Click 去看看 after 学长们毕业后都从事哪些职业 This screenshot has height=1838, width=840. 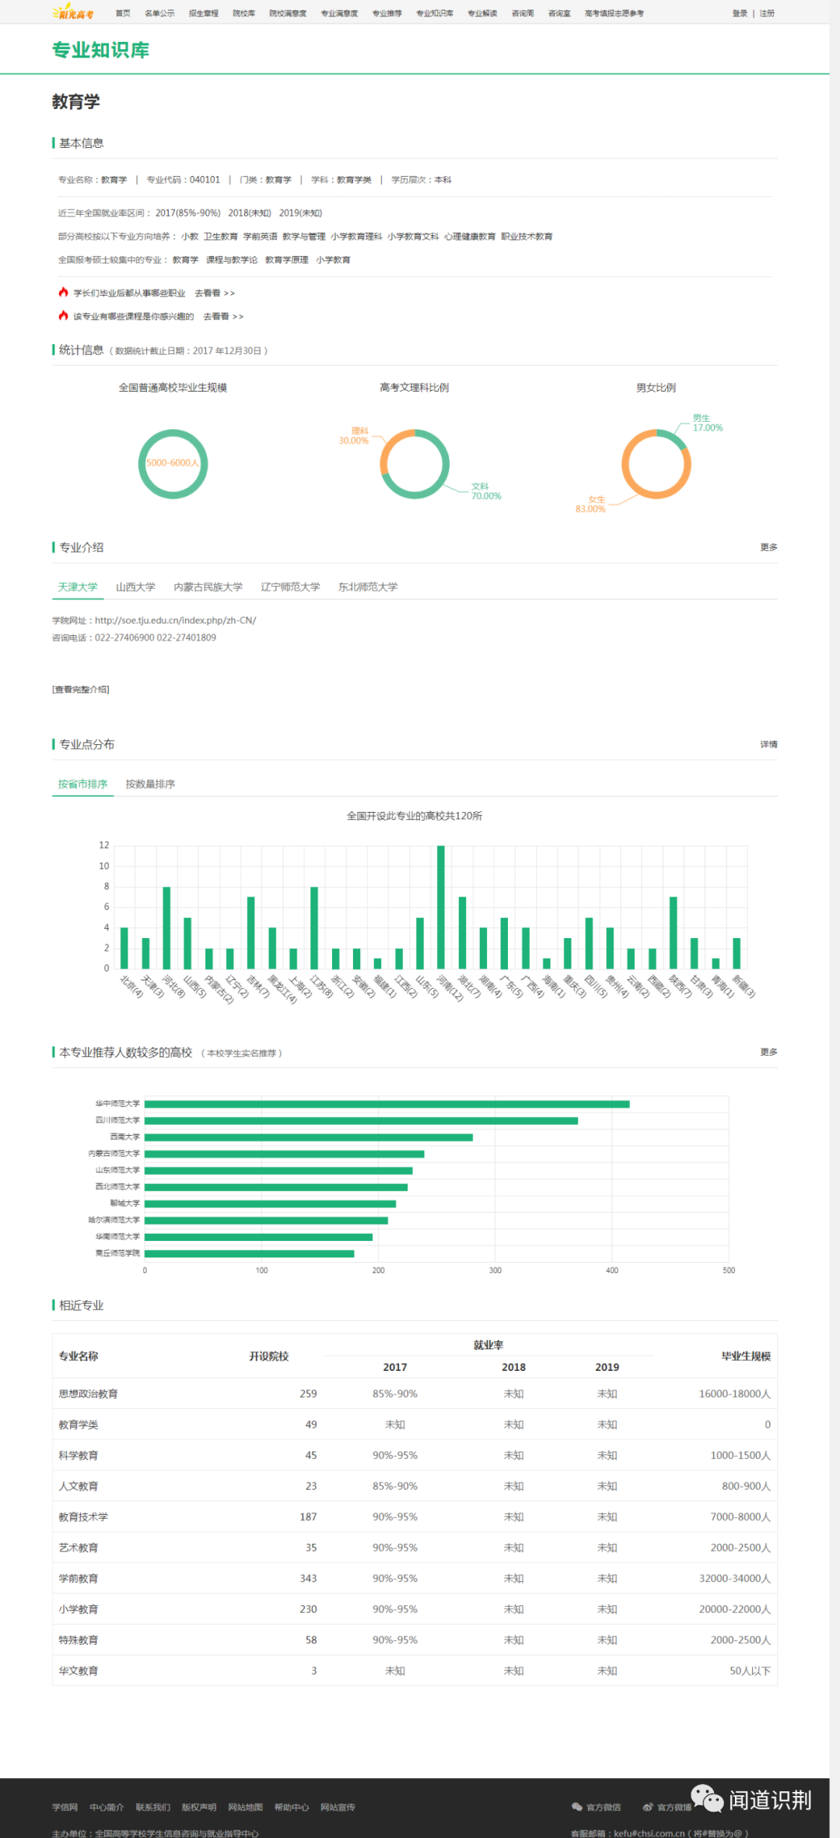click(x=215, y=293)
